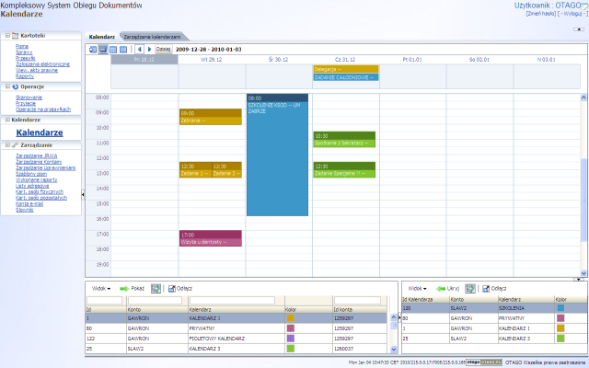The height and width of the screenshot is (368, 589).
Task: Open Konta e-mail link
Action: [29, 204]
